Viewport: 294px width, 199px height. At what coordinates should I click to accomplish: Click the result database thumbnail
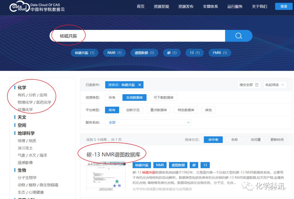pos(106,176)
